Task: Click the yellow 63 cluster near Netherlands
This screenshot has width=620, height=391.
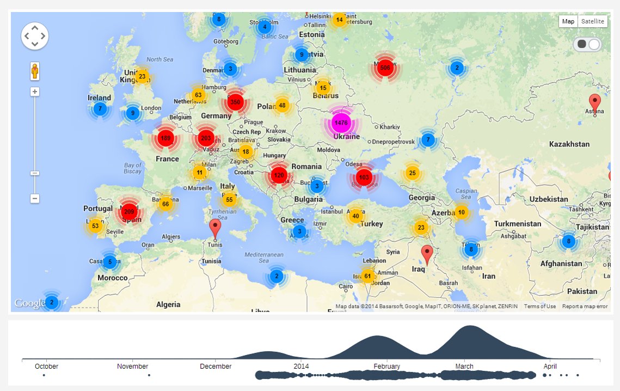Action: point(198,95)
